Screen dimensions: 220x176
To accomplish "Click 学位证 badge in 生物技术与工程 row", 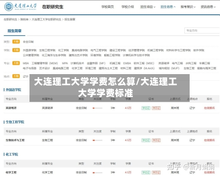I will click(146, 140).
